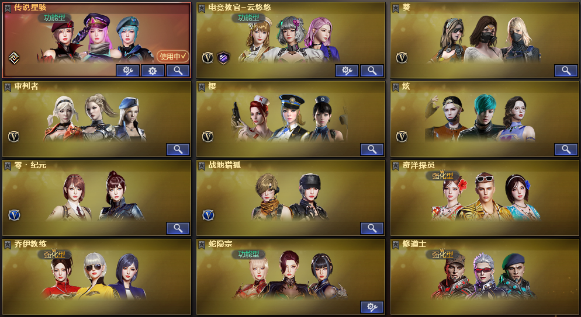
Task: Open the magnifier preview on 樱 card
Action: tap(372, 149)
